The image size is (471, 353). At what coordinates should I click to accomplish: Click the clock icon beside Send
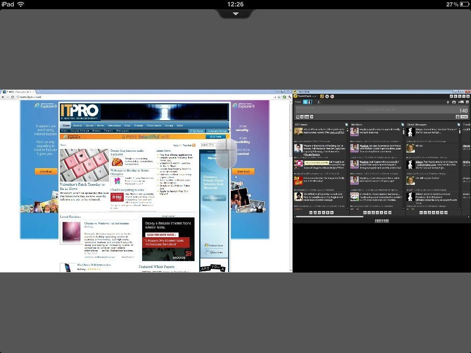pyautogui.click(x=458, y=117)
